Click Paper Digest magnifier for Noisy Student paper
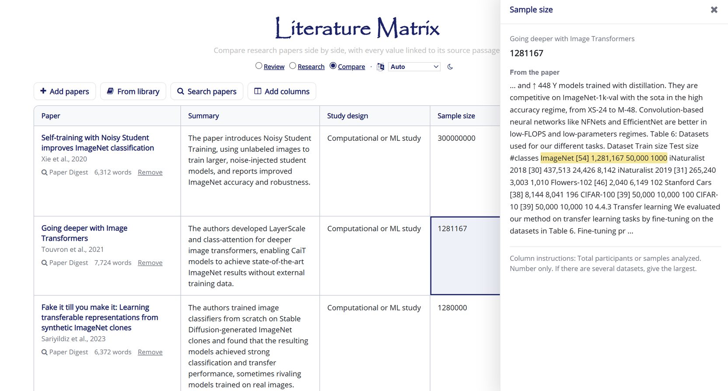This screenshot has width=728, height=391. 45,172
